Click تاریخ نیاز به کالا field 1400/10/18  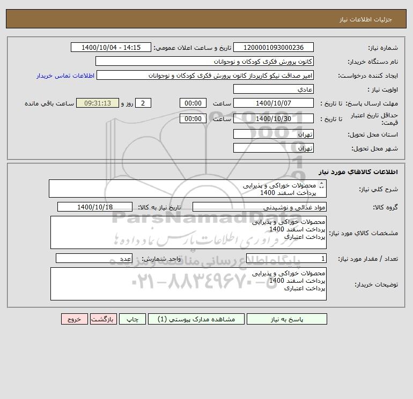point(95,207)
